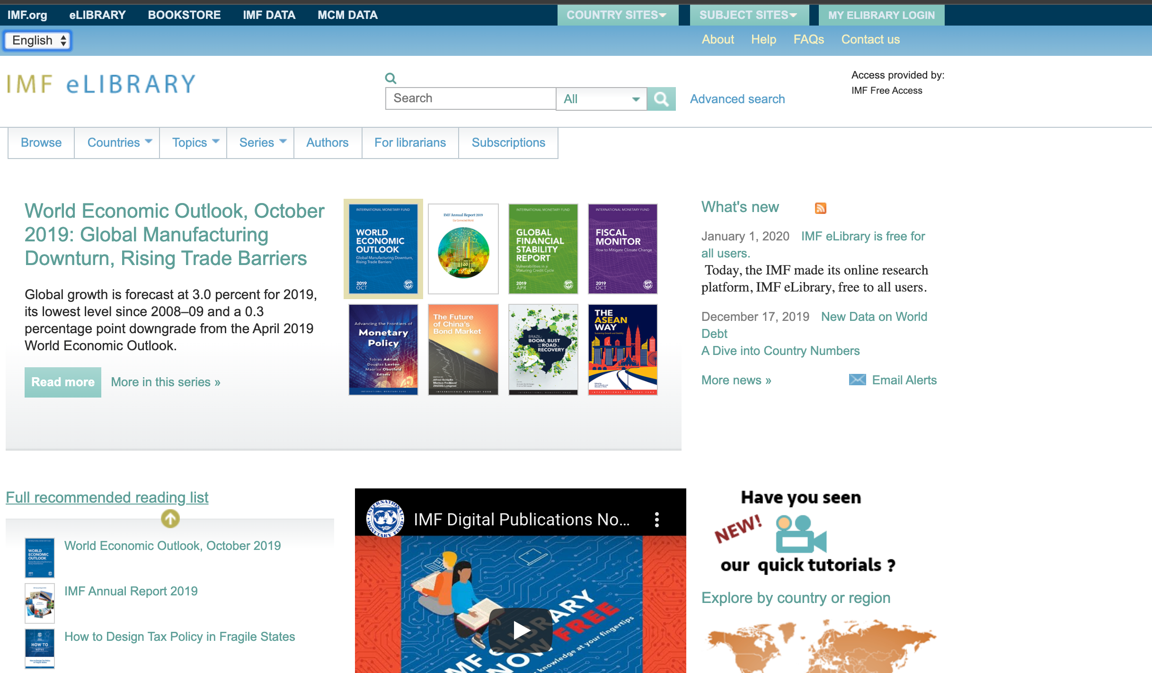Open How to Design Tax Policy link
The height and width of the screenshot is (673, 1152).
tap(180, 637)
